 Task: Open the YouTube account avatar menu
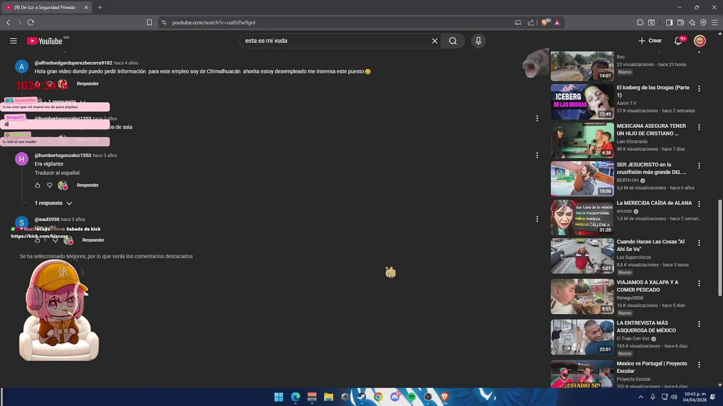(x=700, y=41)
